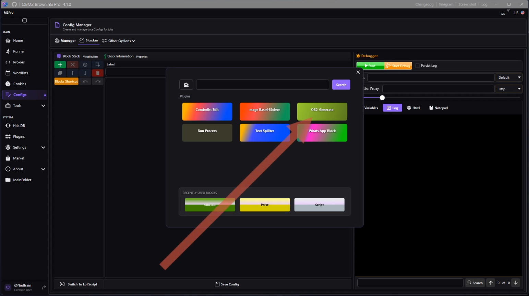Click the green add block button
529x296 pixels.
click(x=60, y=64)
